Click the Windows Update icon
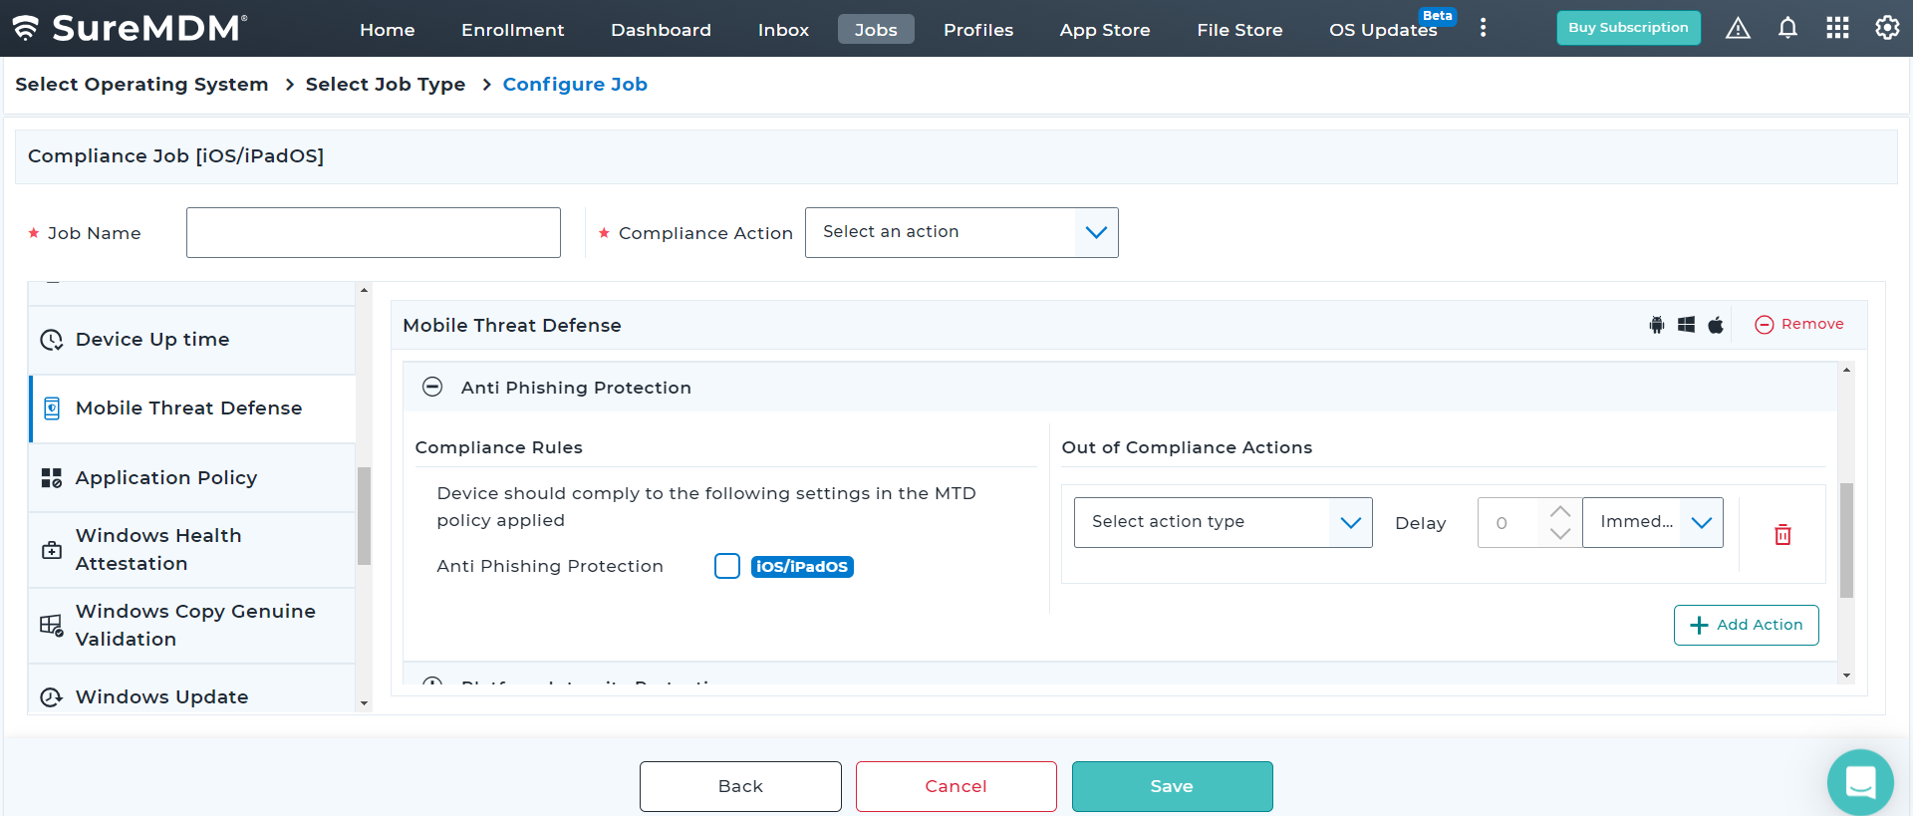Image resolution: width=1913 pixels, height=816 pixels. (x=52, y=697)
